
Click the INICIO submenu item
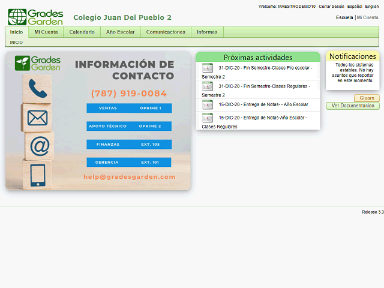16,43
